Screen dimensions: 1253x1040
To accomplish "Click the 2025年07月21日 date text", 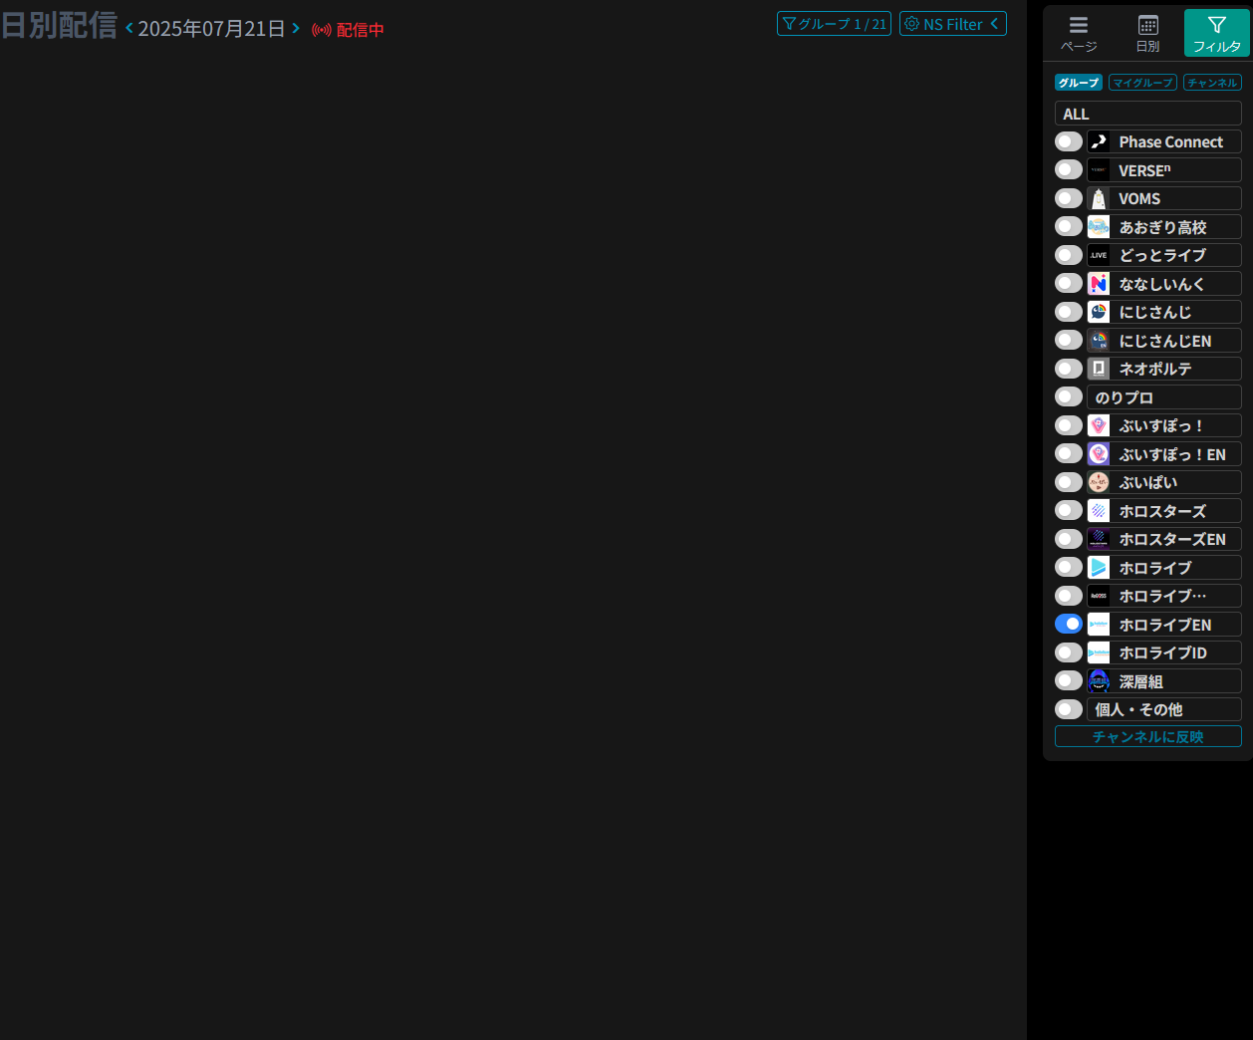I will [x=212, y=29].
